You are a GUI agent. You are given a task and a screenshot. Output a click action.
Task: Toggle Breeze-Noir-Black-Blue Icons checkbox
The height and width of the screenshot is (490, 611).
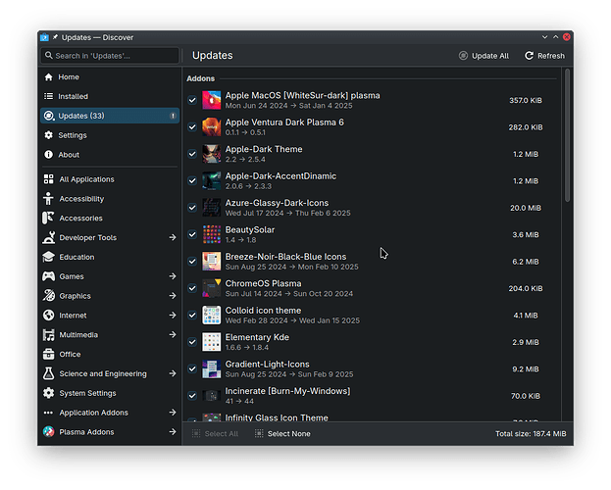[x=192, y=262]
